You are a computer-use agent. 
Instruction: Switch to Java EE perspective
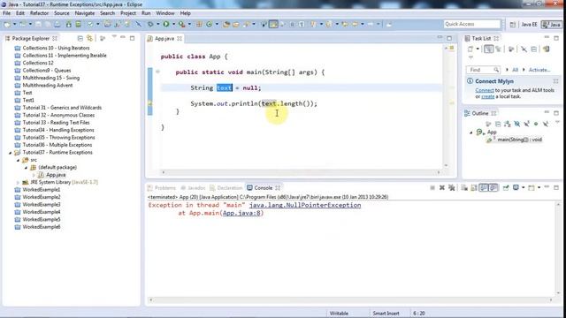[529, 24]
